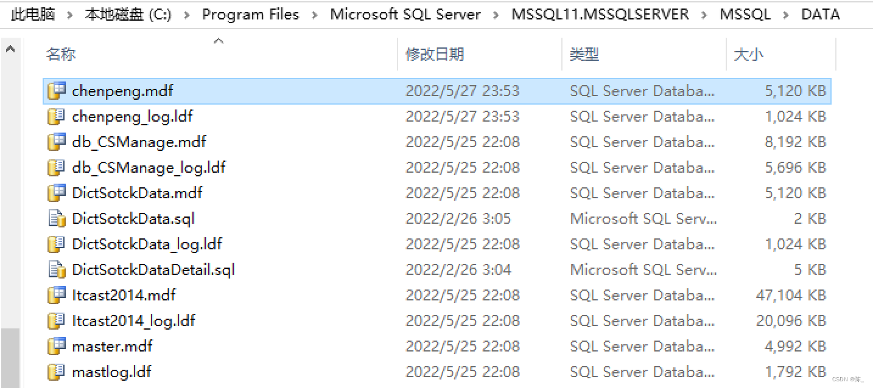873x388 pixels.
Task: Sort by the 大小 column header
Action: tap(748, 54)
